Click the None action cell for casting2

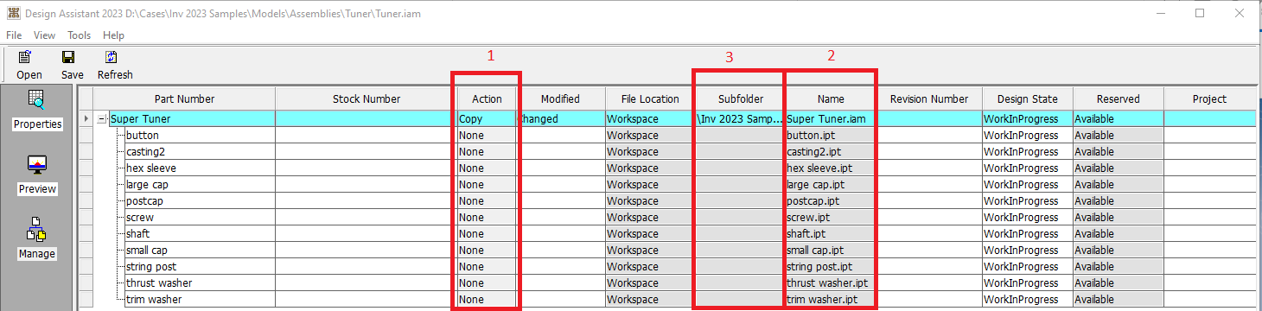point(488,152)
